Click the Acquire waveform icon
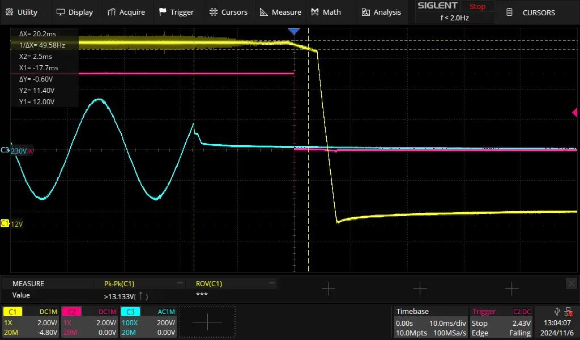Image resolution: width=580 pixels, height=340 pixels. click(x=112, y=12)
